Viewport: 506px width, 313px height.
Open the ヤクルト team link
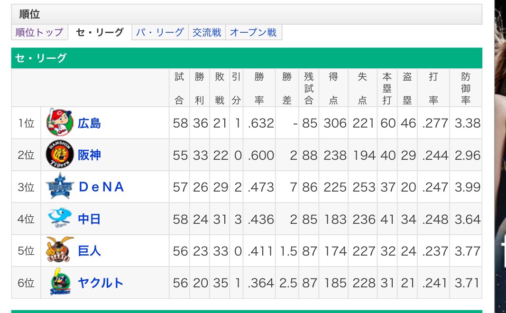[101, 283]
